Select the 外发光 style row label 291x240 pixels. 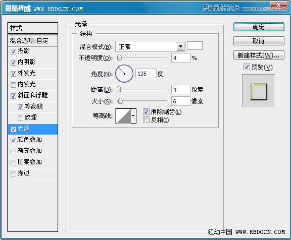[27, 73]
